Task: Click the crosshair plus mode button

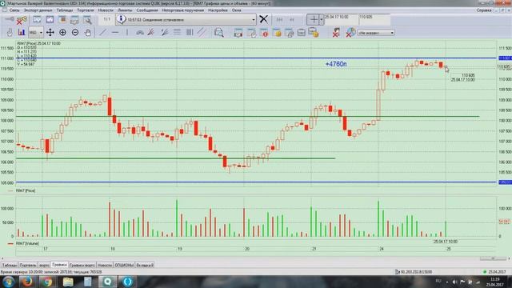Action: click(313, 19)
